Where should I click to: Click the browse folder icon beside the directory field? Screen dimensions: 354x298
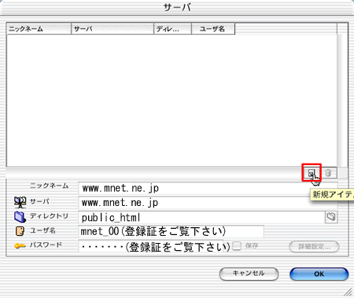[331, 217]
